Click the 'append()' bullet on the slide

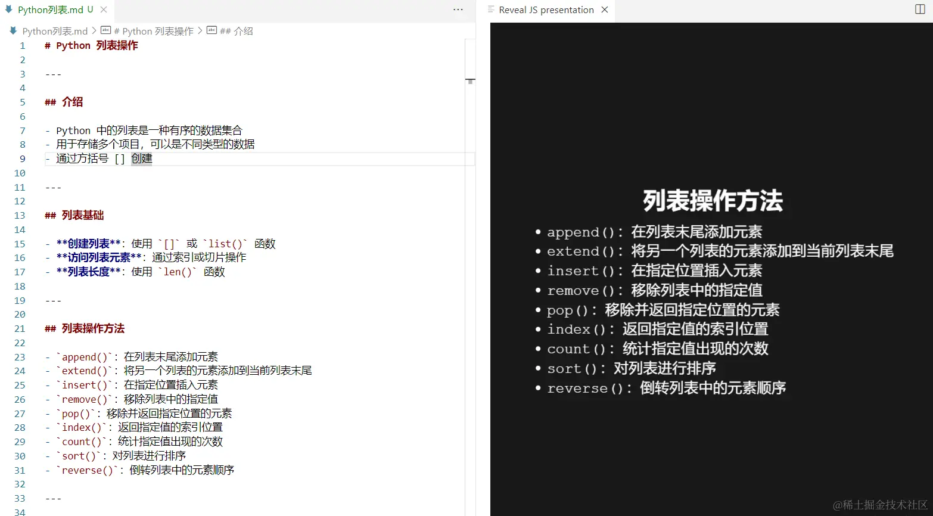click(x=654, y=232)
